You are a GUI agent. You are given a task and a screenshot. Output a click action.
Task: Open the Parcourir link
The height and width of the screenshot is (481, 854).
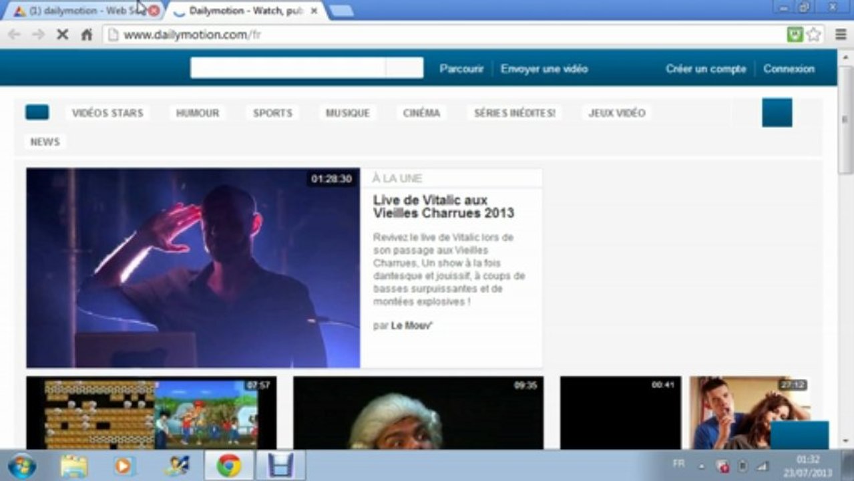[x=461, y=68]
